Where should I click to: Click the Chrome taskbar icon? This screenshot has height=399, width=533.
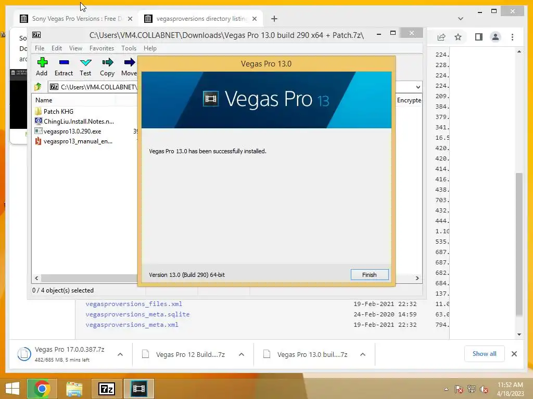point(42,389)
